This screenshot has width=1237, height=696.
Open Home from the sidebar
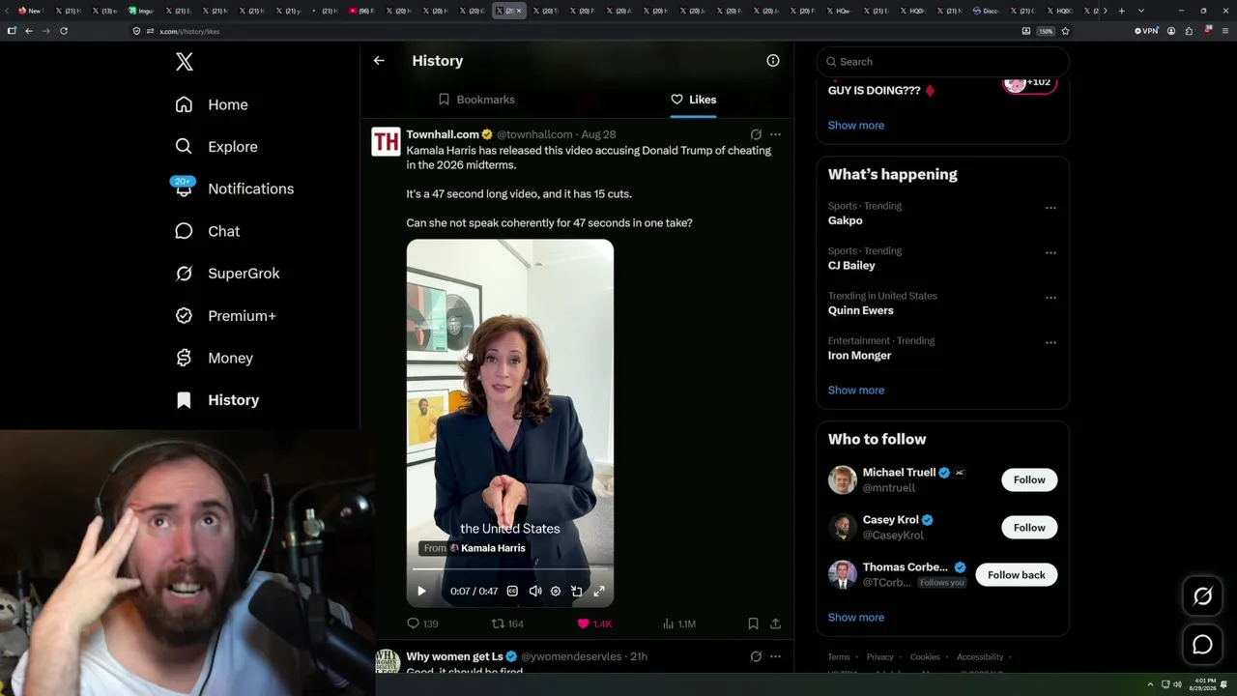(212, 104)
